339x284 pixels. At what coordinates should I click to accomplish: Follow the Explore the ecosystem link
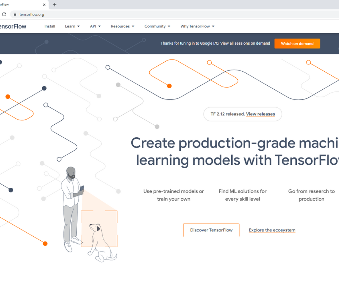(x=272, y=230)
